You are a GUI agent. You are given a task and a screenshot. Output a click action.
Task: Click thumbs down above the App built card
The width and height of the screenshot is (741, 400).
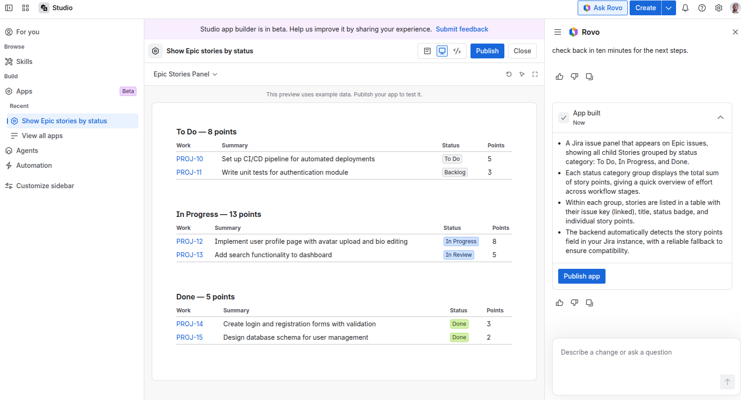pyautogui.click(x=574, y=76)
